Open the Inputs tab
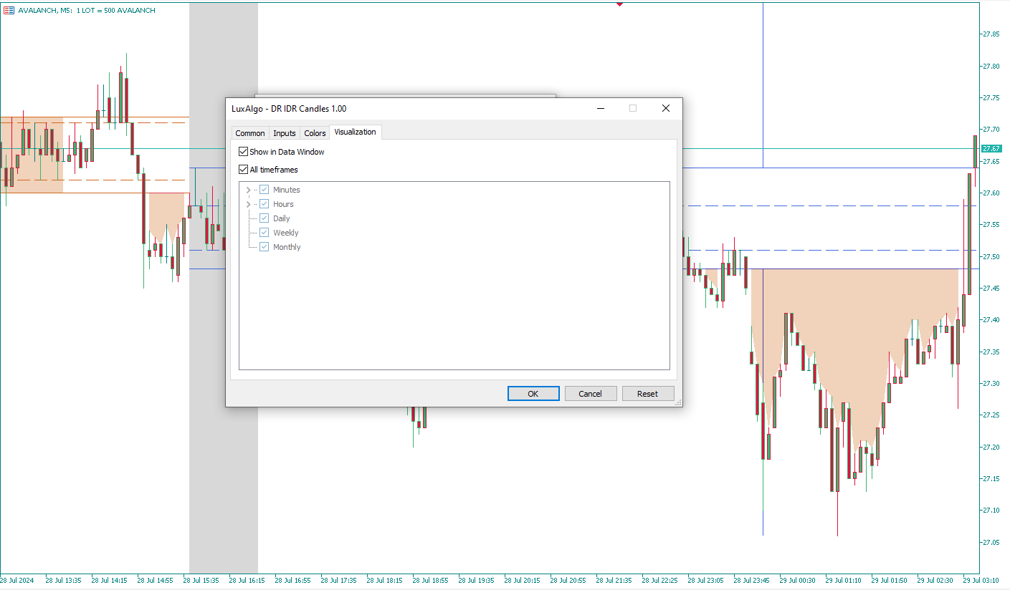1010x590 pixels. (x=285, y=133)
